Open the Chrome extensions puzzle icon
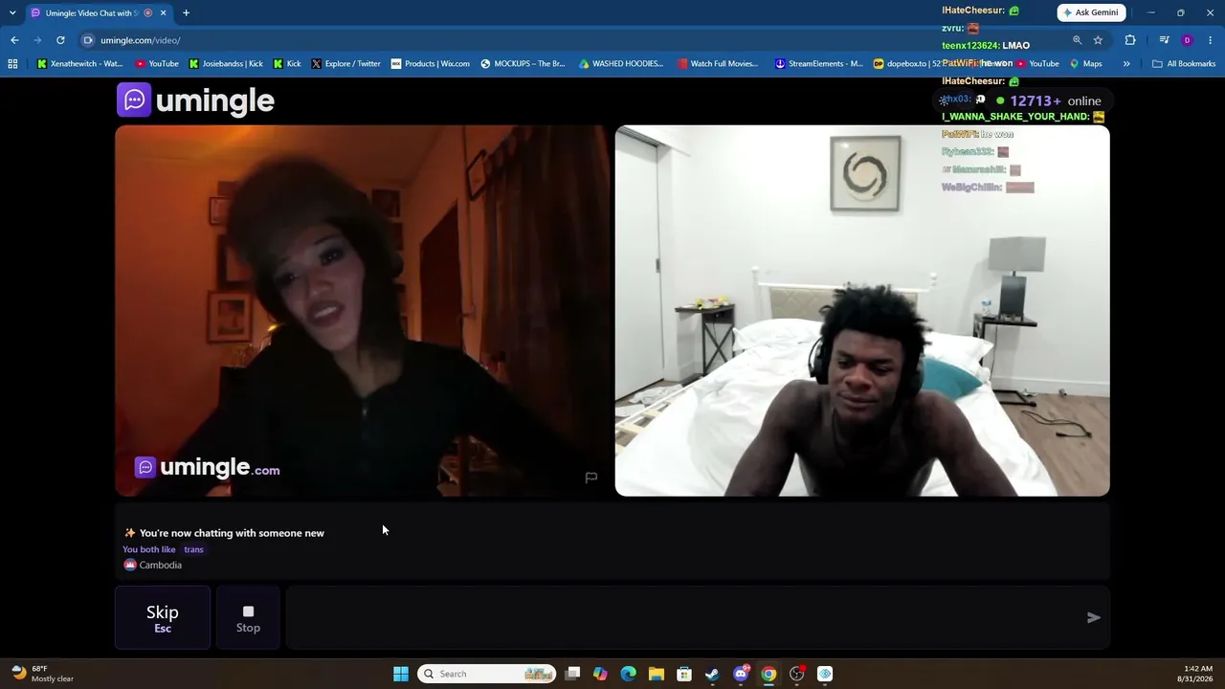This screenshot has width=1225, height=689. pyautogui.click(x=1130, y=40)
